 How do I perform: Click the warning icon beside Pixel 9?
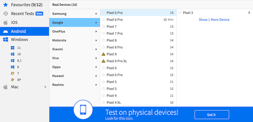tap(103, 54)
